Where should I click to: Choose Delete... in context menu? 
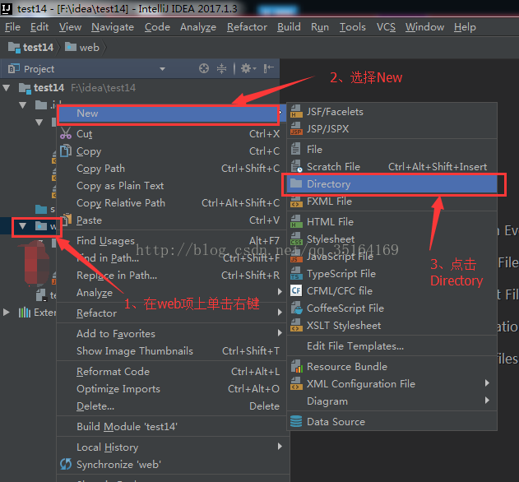click(171, 406)
